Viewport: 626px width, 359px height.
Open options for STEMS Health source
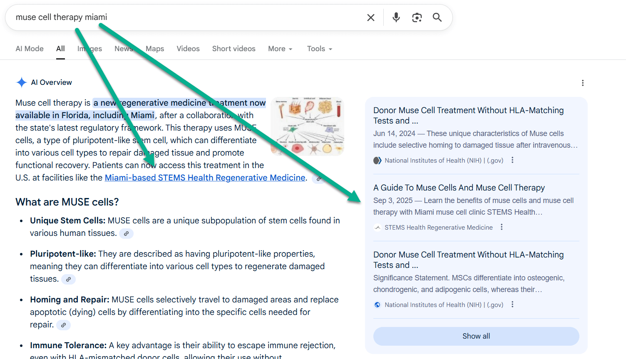[x=502, y=227]
